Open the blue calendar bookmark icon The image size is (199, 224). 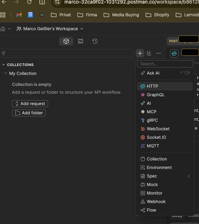pos(30,15)
